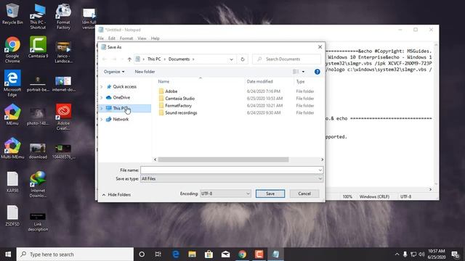Image resolution: width=465 pixels, height=261 pixels.
Task: Sort by the Date modified column header
Action: coord(260,81)
